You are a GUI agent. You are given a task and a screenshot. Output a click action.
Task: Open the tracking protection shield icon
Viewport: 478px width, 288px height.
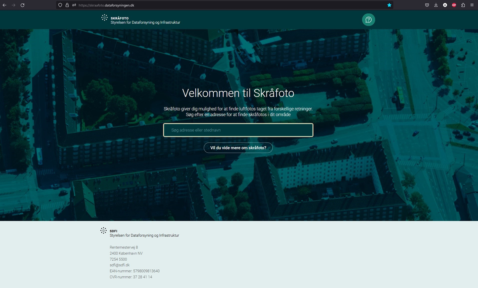tap(60, 5)
